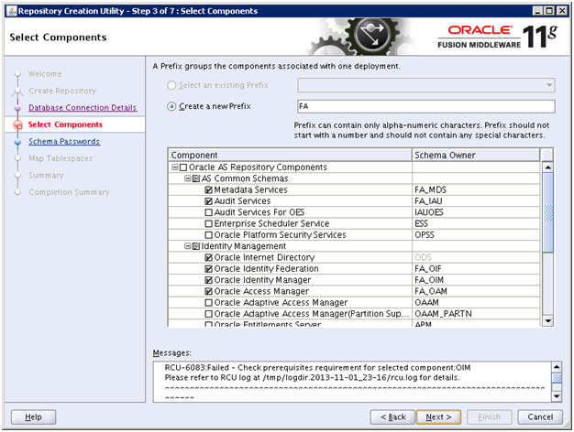Uncheck Oracle Identity Manager checkbox
Image resolution: width=574 pixels, height=432 pixels.
click(x=209, y=280)
